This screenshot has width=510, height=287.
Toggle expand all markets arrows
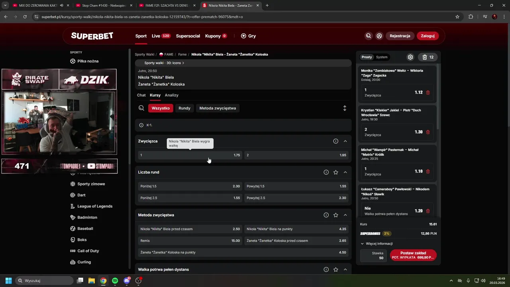point(345,108)
